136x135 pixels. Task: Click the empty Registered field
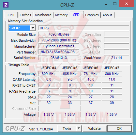[116, 40]
